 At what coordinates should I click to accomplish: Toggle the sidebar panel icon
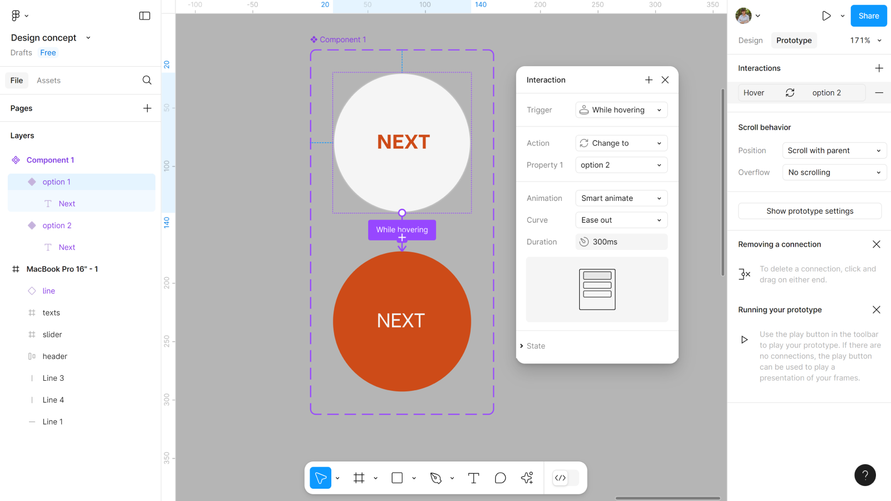click(145, 16)
